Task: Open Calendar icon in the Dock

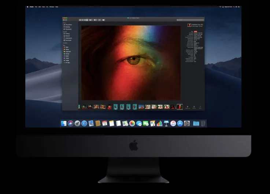Action: [x=105, y=123]
